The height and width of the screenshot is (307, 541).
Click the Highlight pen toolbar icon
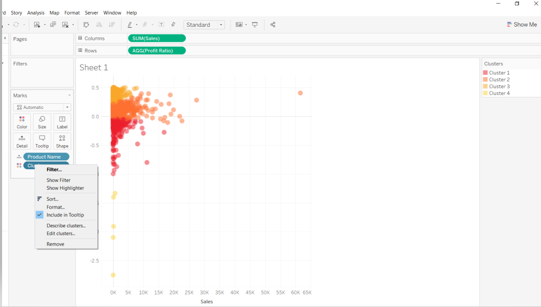(x=130, y=25)
